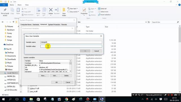The width and height of the screenshot is (181, 102).
Task: Click the Variable value input field
Action: (x=71, y=46)
